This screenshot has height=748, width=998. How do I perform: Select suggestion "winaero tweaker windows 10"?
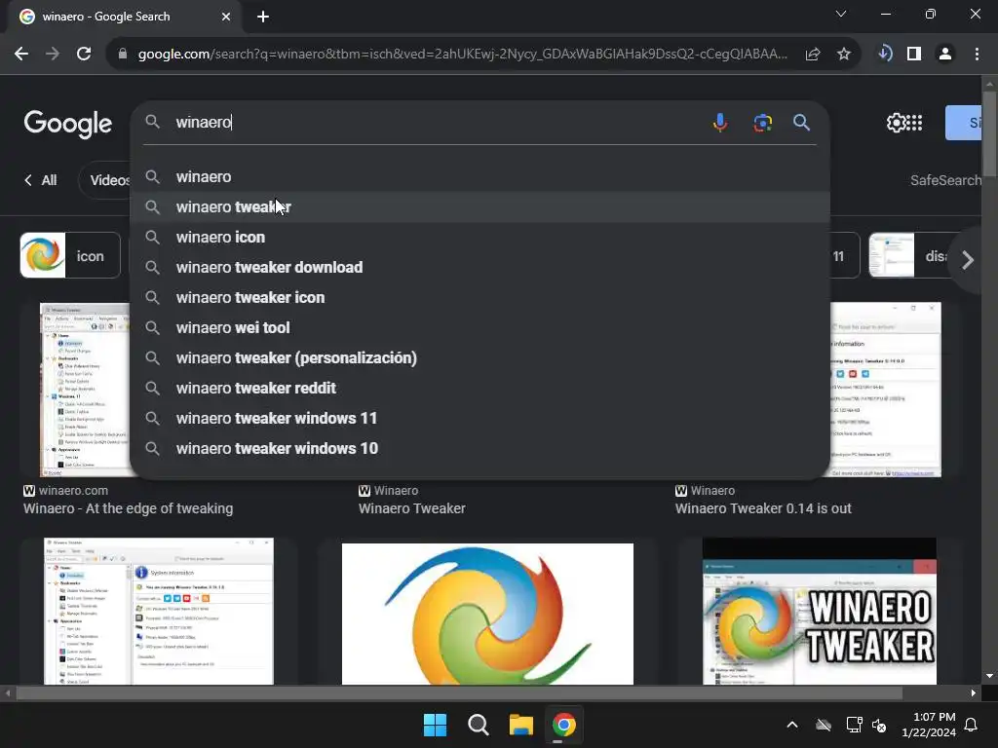pos(480,448)
